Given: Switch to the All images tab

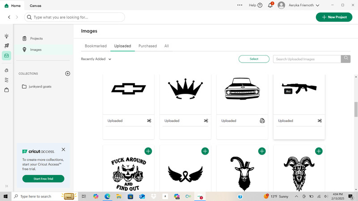Looking at the screenshot, I should point(166,46).
